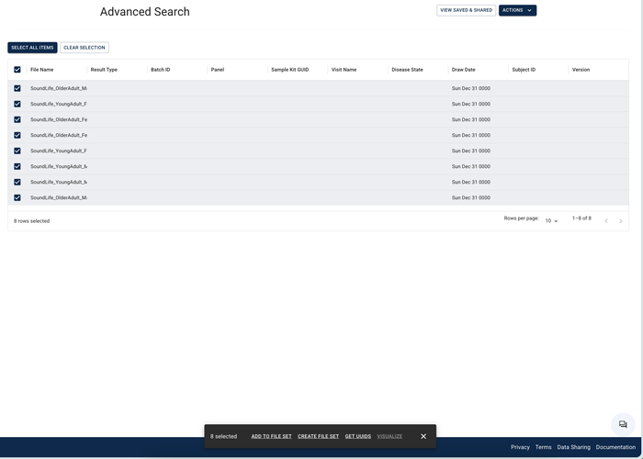643x459 pixels.
Task: Close the selection action bar
Action: point(423,436)
